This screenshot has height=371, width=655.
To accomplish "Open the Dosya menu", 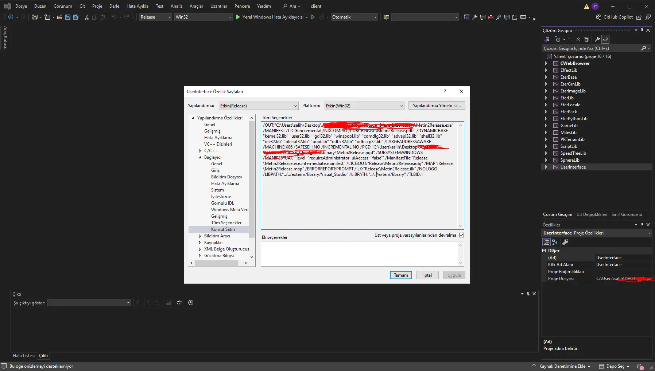I will (21, 6).
